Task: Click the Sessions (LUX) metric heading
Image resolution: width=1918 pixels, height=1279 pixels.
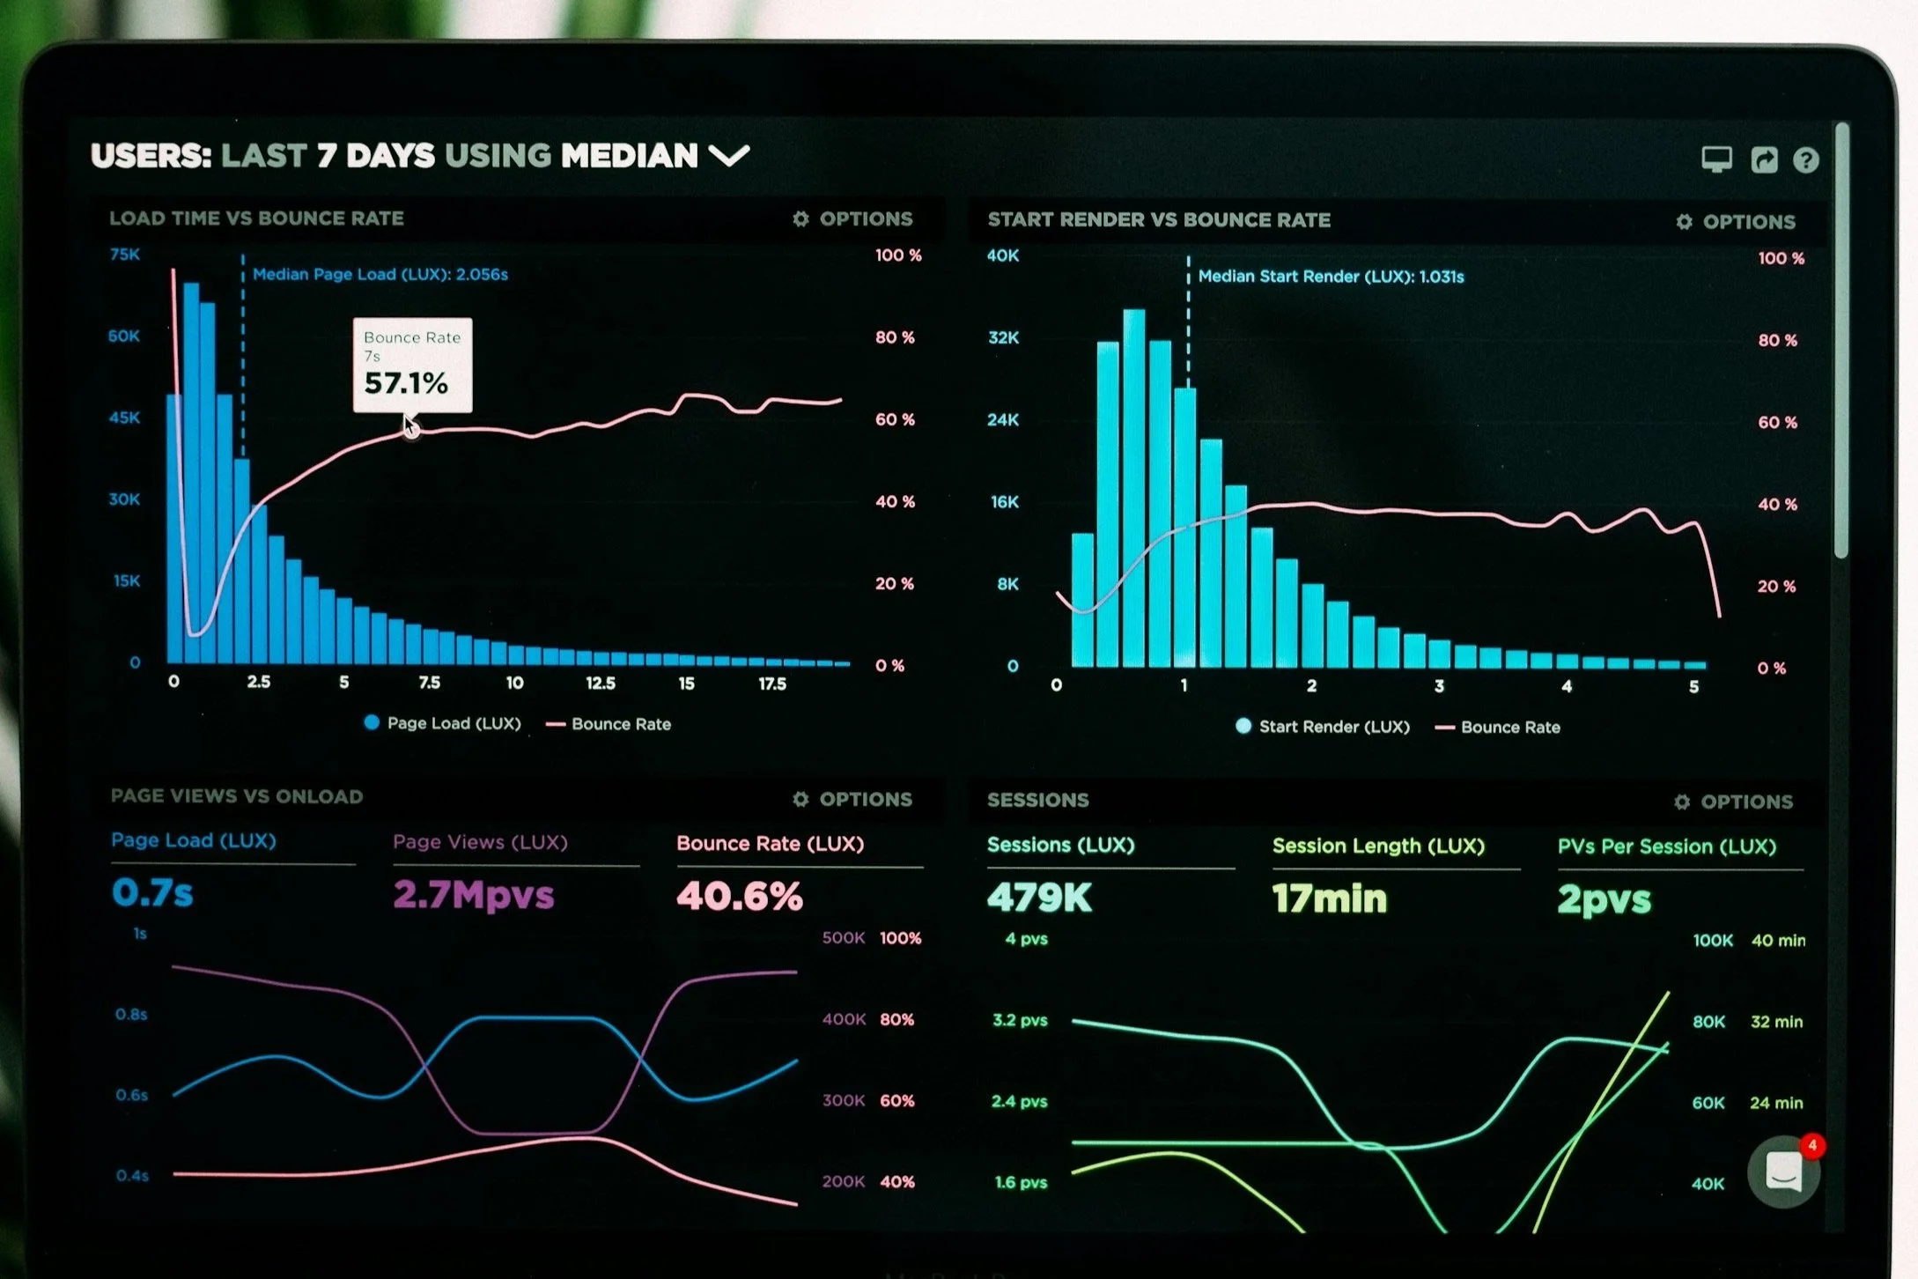Action: (x=1061, y=845)
